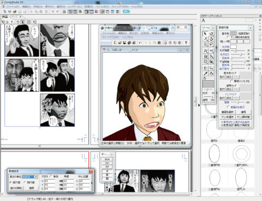
Task: Click the save disk icon in 3D window toolbar
Action: [124, 42]
